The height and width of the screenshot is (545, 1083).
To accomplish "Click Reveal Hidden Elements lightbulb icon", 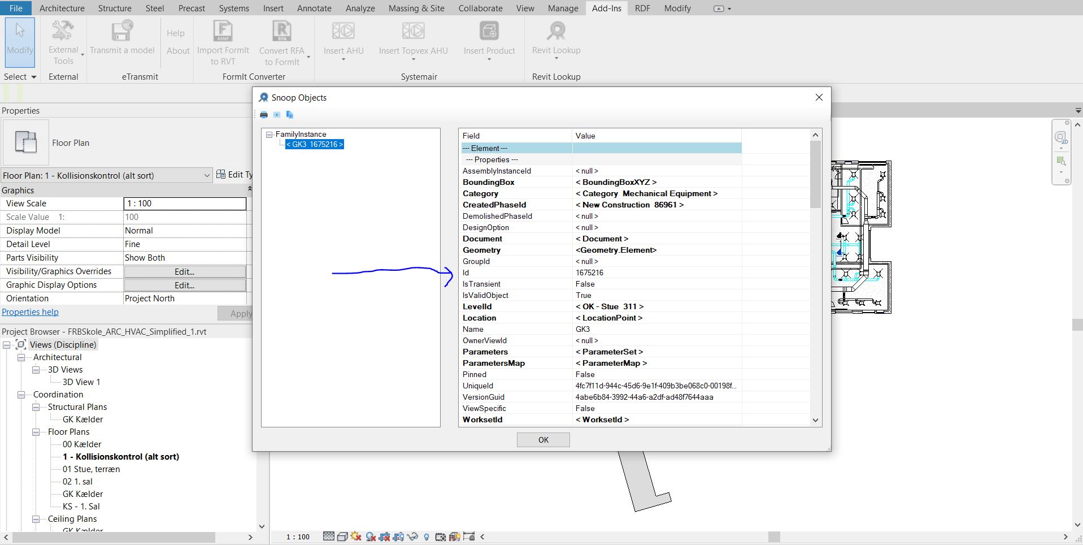I will click(427, 537).
